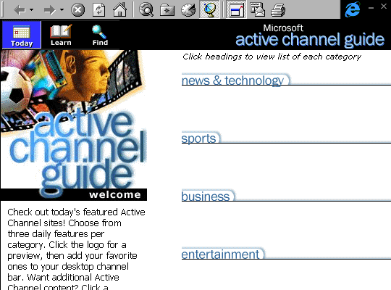Stop page loading with the X icon
The width and height of the screenshot is (391, 290).
click(x=77, y=10)
